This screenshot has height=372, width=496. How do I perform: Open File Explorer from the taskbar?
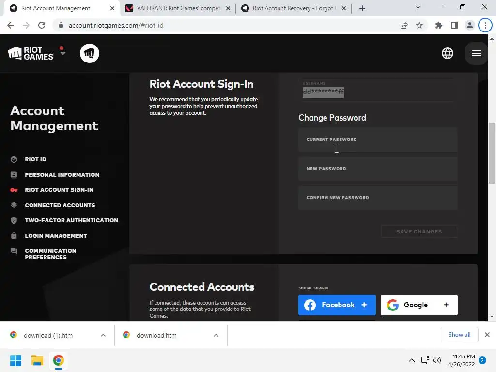tap(37, 360)
